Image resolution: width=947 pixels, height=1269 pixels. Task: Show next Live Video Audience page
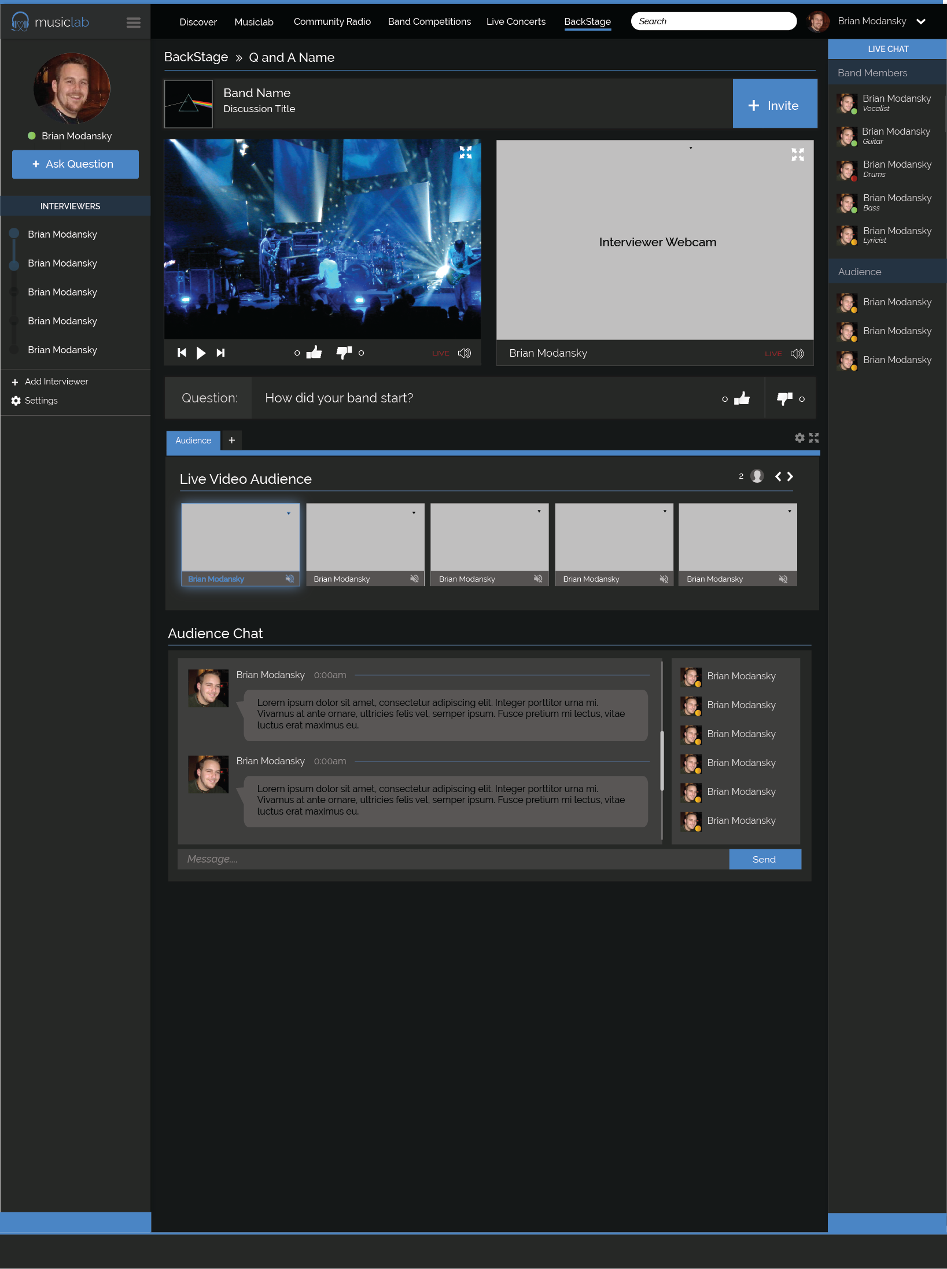(x=790, y=476)
